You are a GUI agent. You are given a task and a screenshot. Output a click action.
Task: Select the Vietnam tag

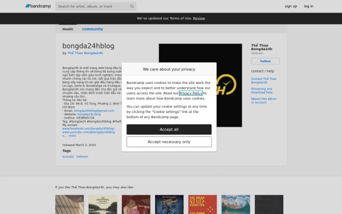pyautogui.click(x=82, y=156)
